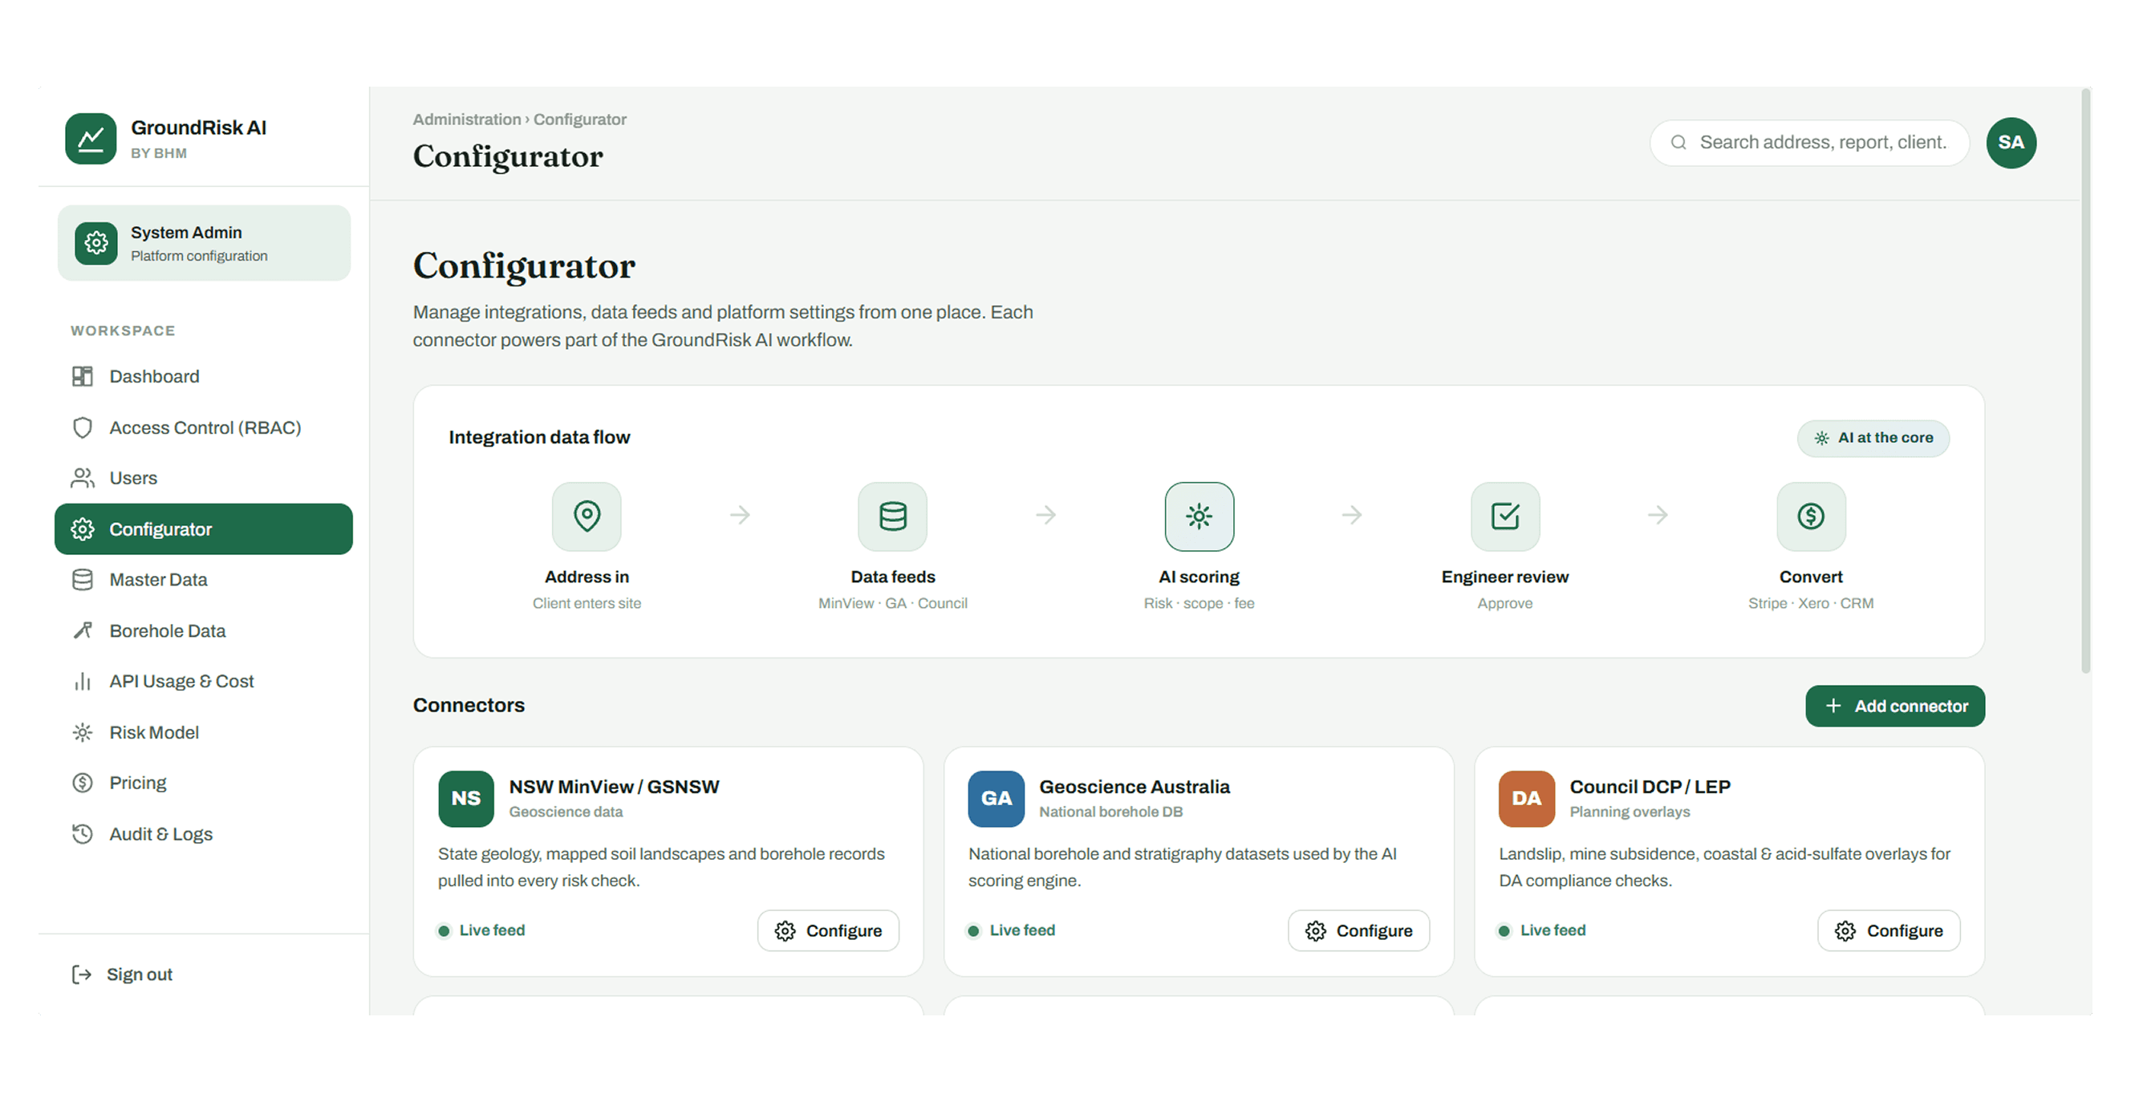Open Access Control (RBAC) page
2131x1102 pixels.
[204, 427]
